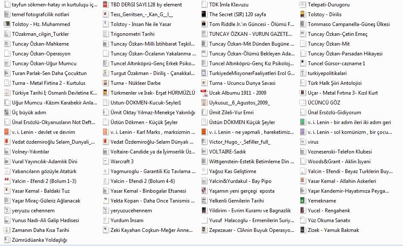Select 'Volney-Yıkıntılar' file name

(x=30, y=152)
